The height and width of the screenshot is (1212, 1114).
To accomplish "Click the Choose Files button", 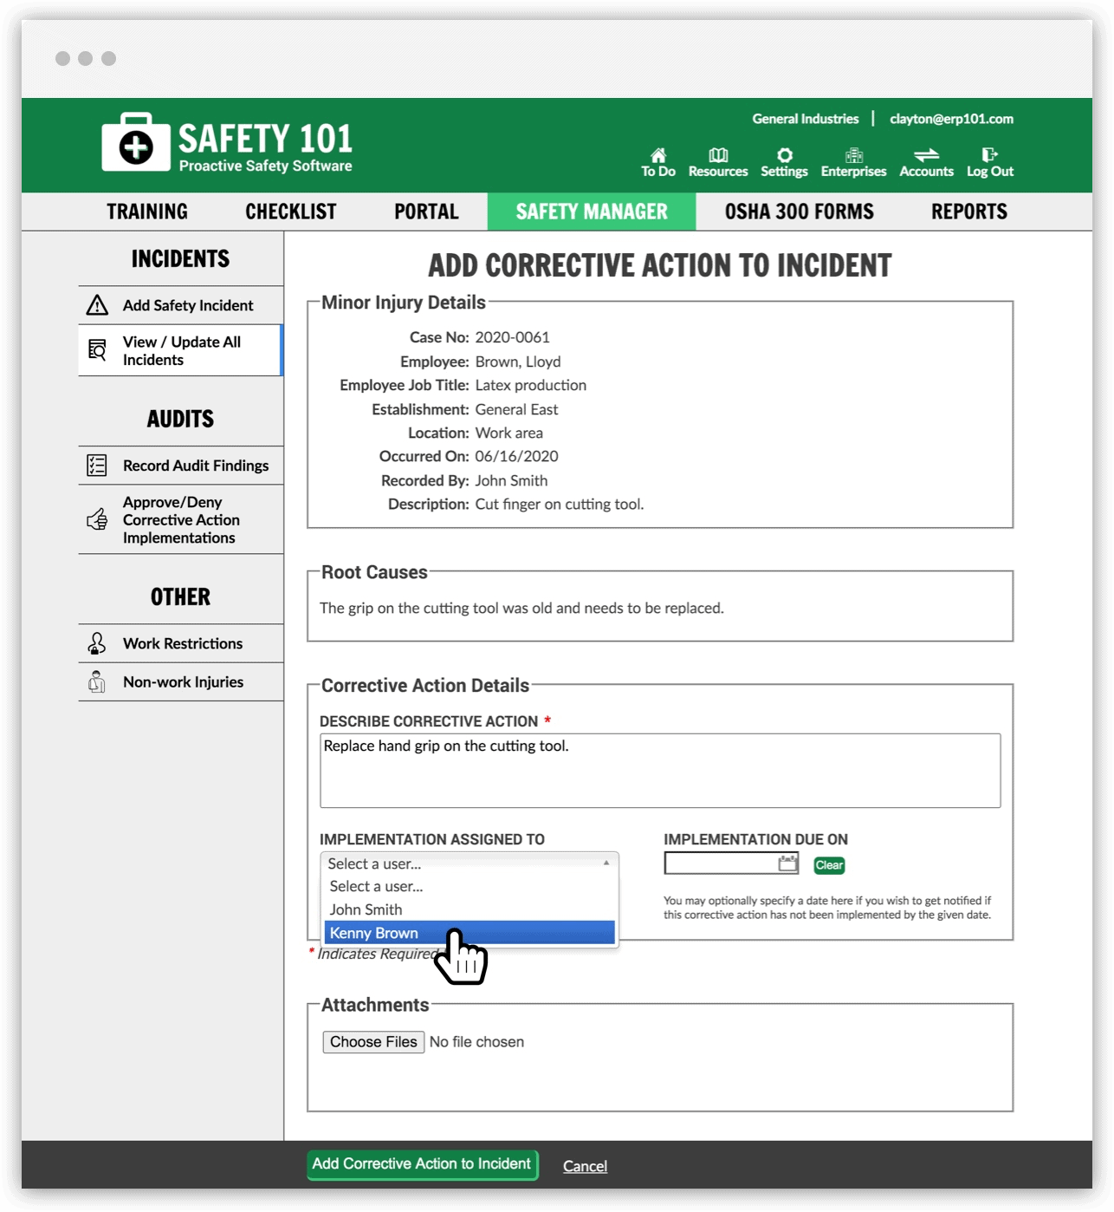I will (x=373, y=1042).
